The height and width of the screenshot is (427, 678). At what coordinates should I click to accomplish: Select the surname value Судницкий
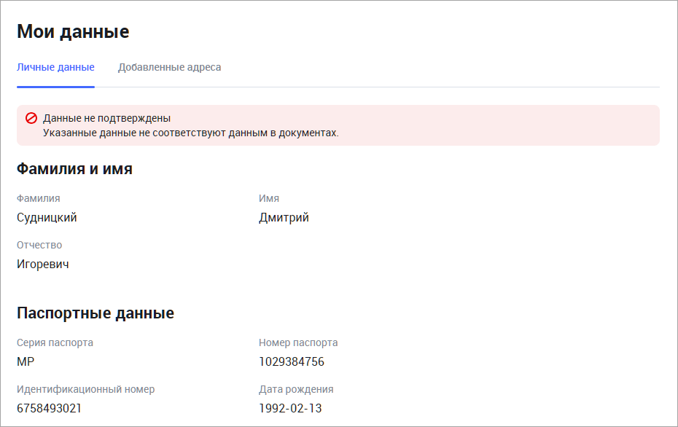[47, 217]
